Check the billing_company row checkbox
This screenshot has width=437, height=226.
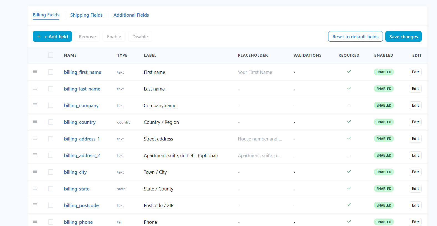(x=51, y=106)
